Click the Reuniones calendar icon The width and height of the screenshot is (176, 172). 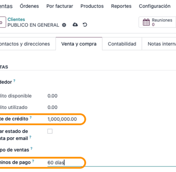(146, 22)
